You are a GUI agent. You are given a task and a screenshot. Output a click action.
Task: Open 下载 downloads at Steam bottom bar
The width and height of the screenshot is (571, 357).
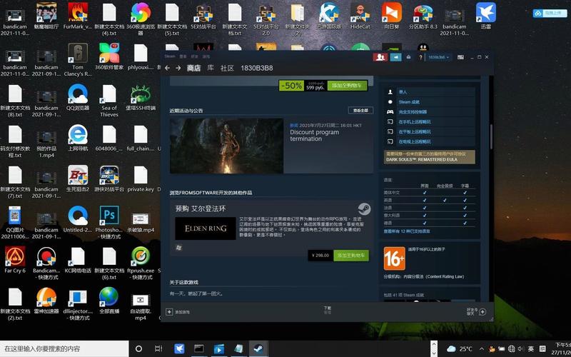(x=328, y=310)
